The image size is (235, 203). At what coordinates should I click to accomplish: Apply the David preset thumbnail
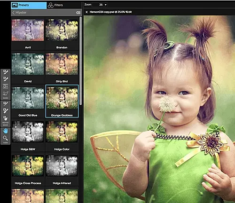[28, 64]
